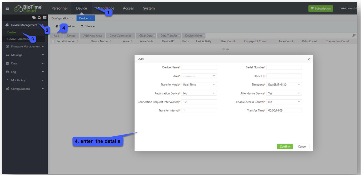This screenshot has height=175, width=361.
Task: Open the Filters dropdown
Action: 88,26
